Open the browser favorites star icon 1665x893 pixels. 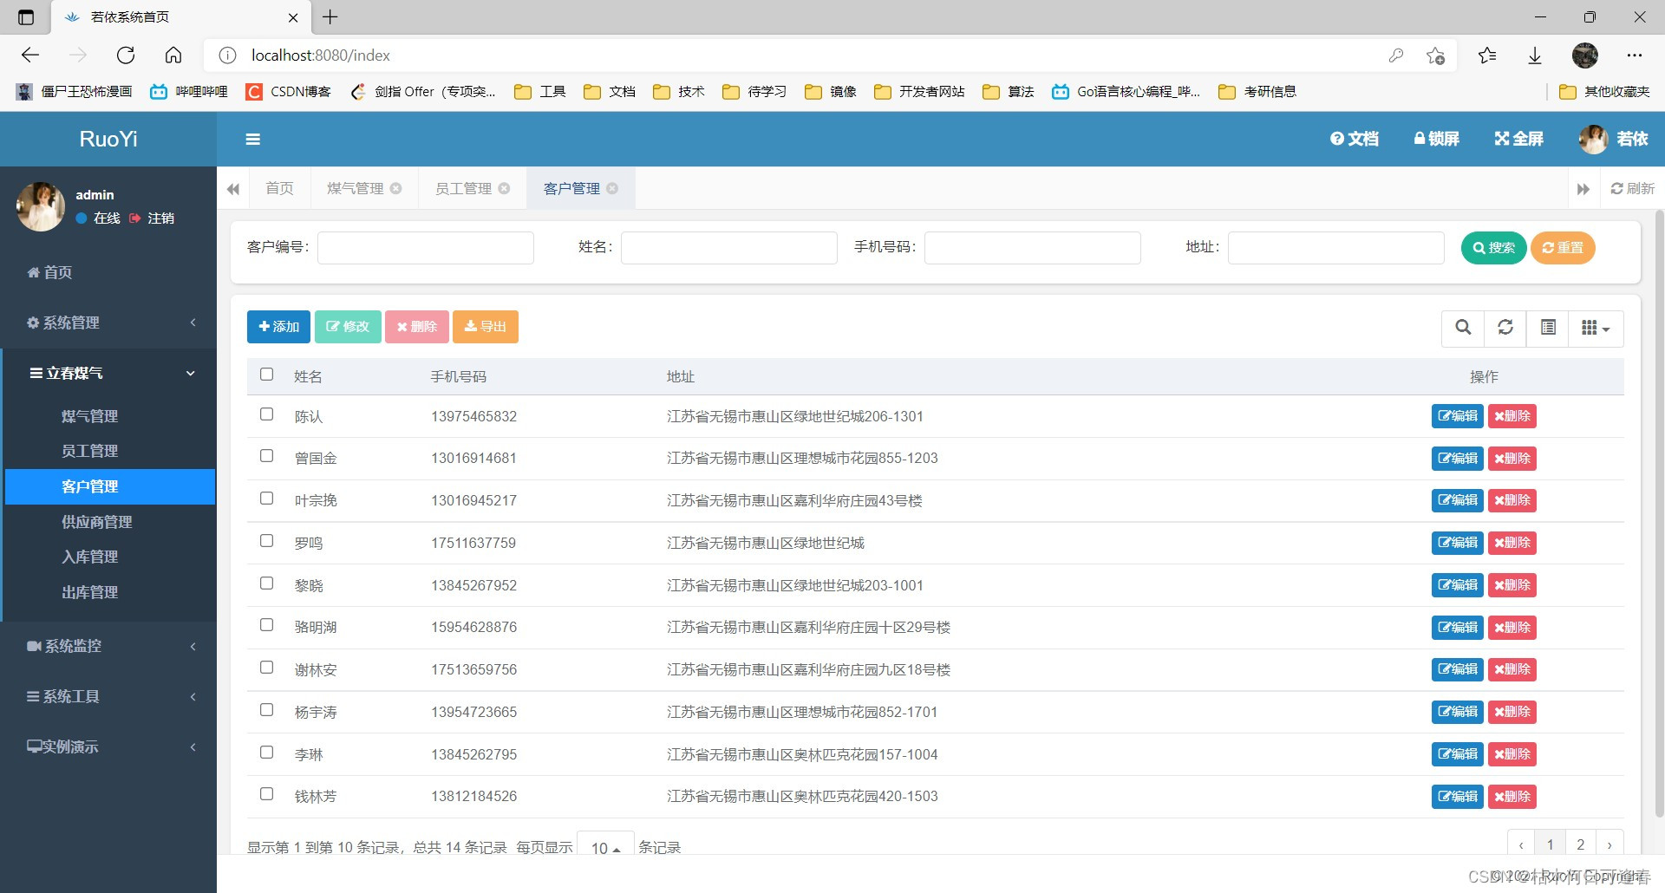tap(1487, 55)
